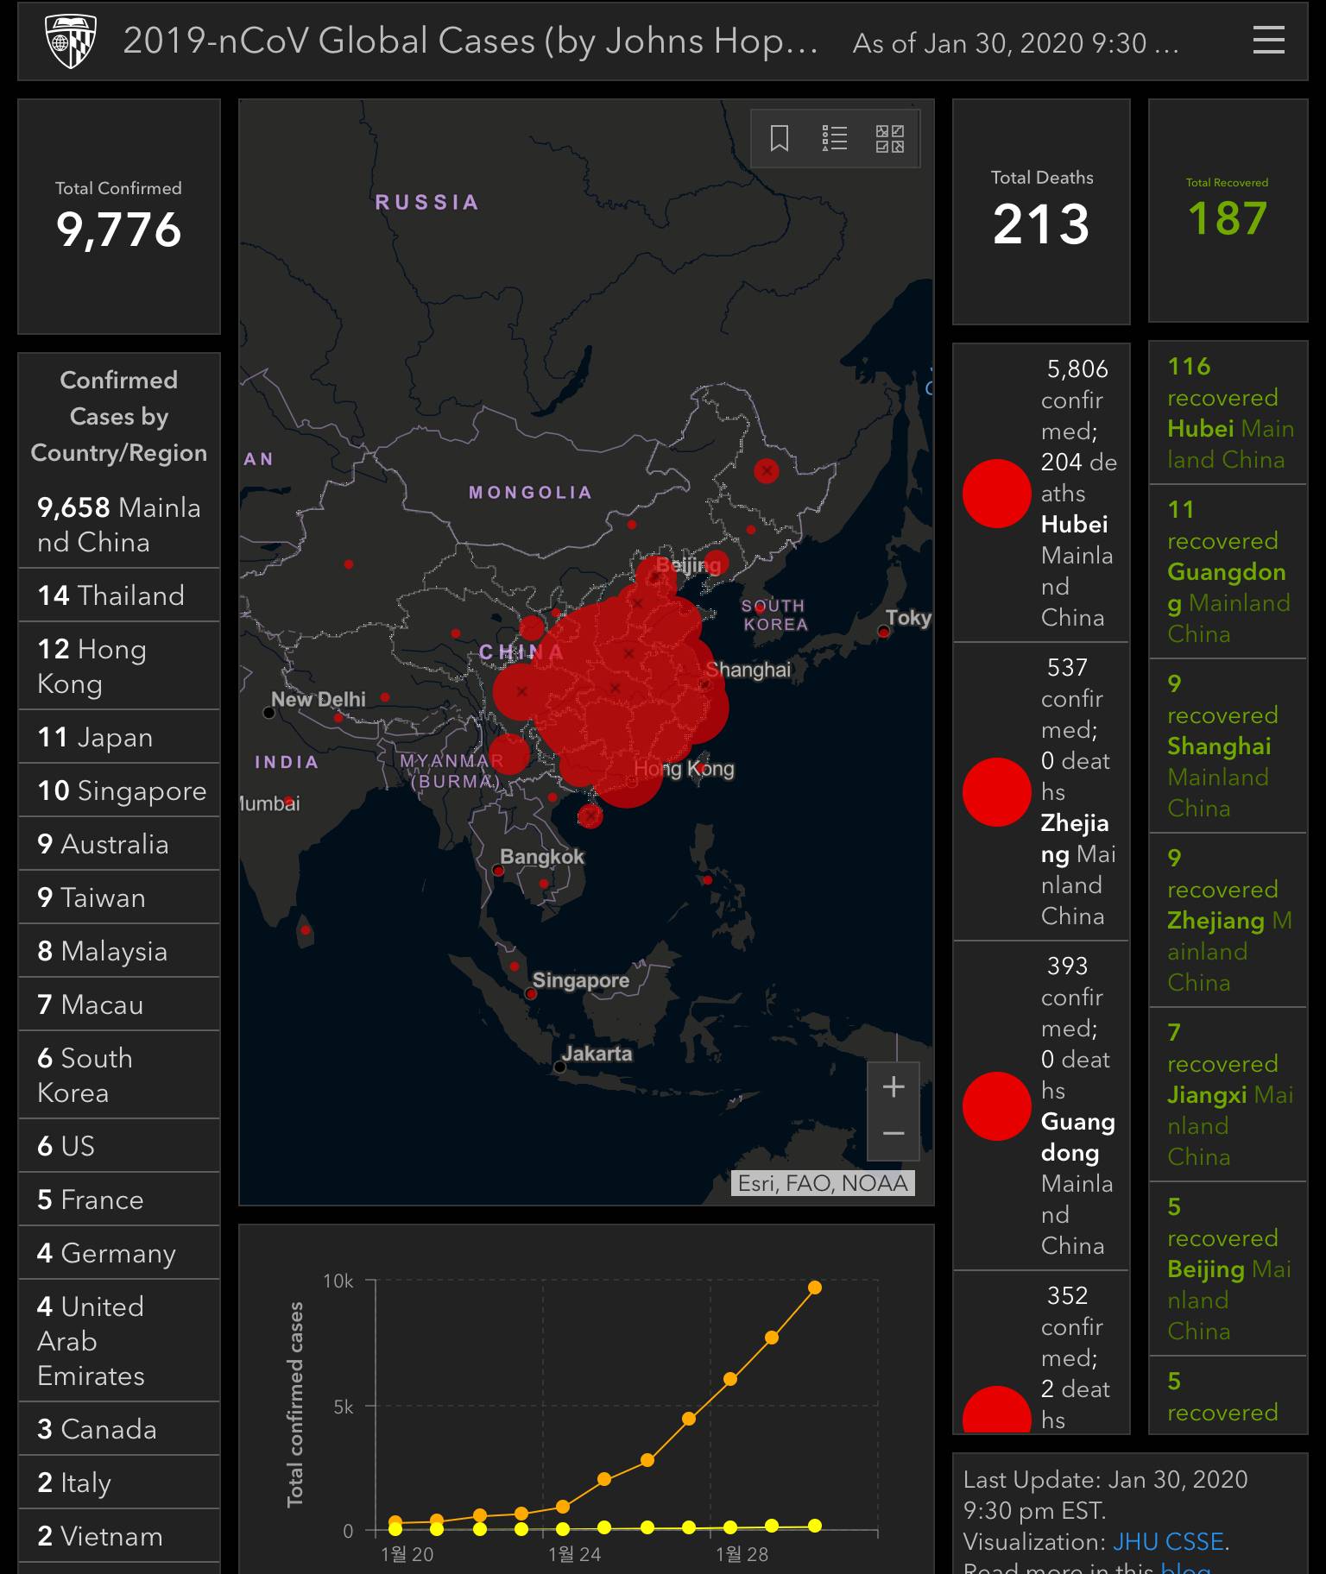The width and height of the screenshot is (1326, 1574).
Task: Click the red circle next to Hubei
Action: (996, 494)
